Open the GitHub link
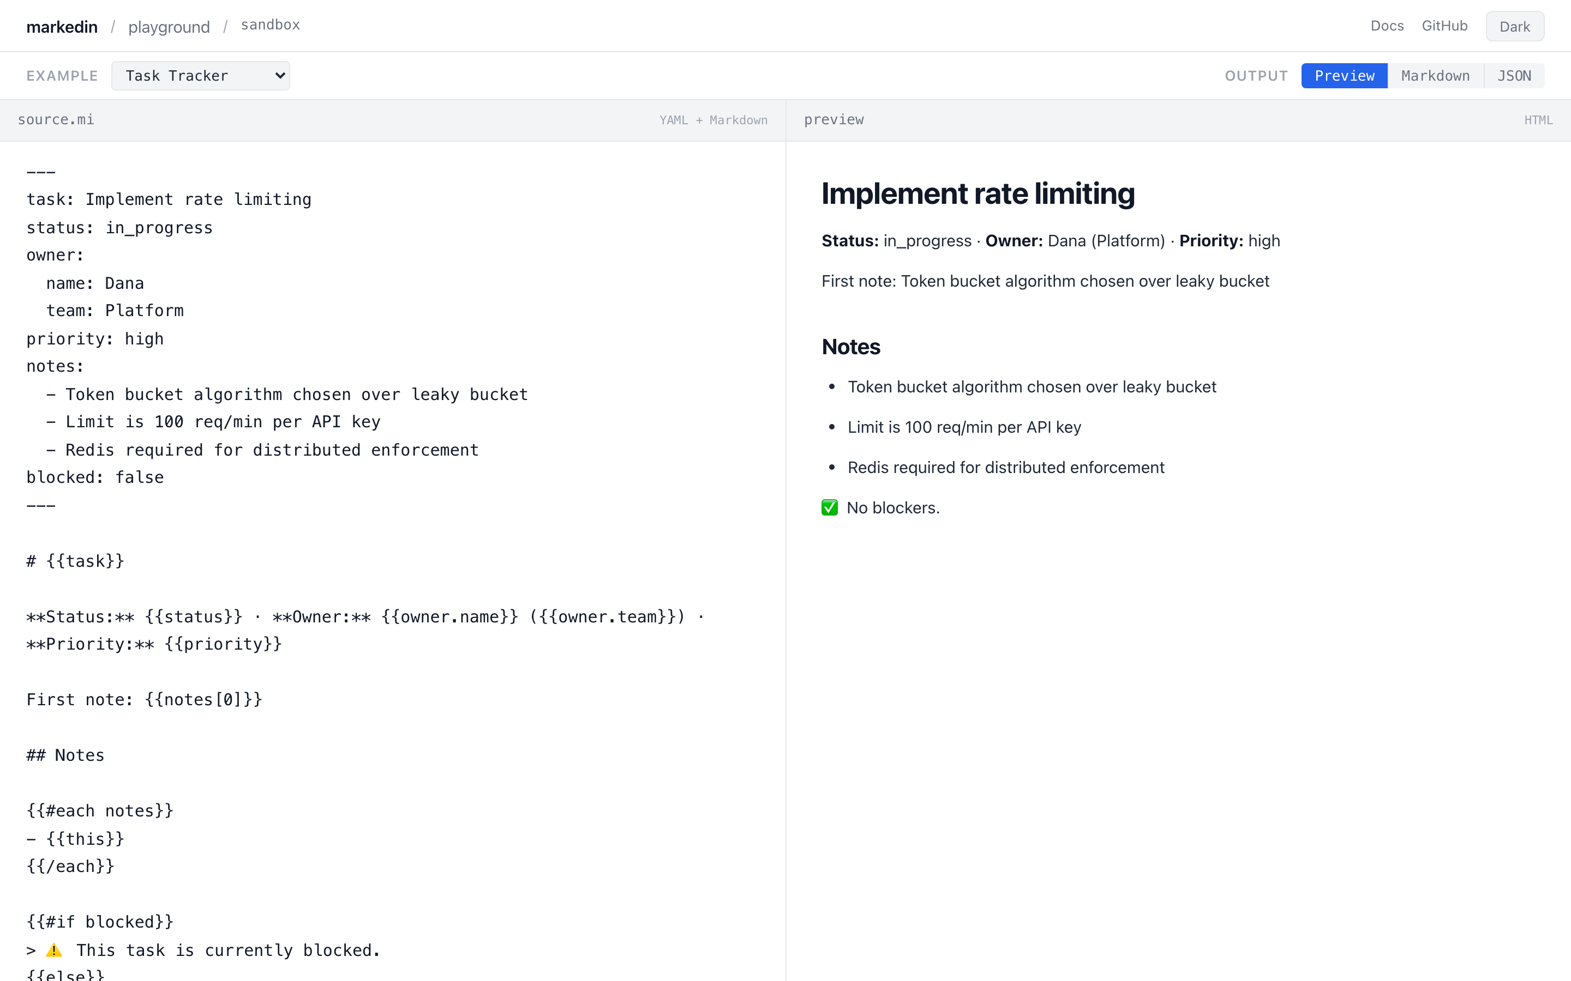The height and width of the screenshot is (981, 1571). point(1444,26)
